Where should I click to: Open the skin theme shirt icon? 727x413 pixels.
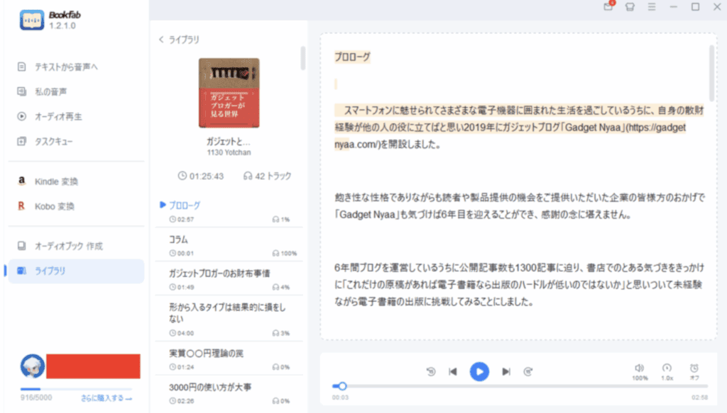630,7
